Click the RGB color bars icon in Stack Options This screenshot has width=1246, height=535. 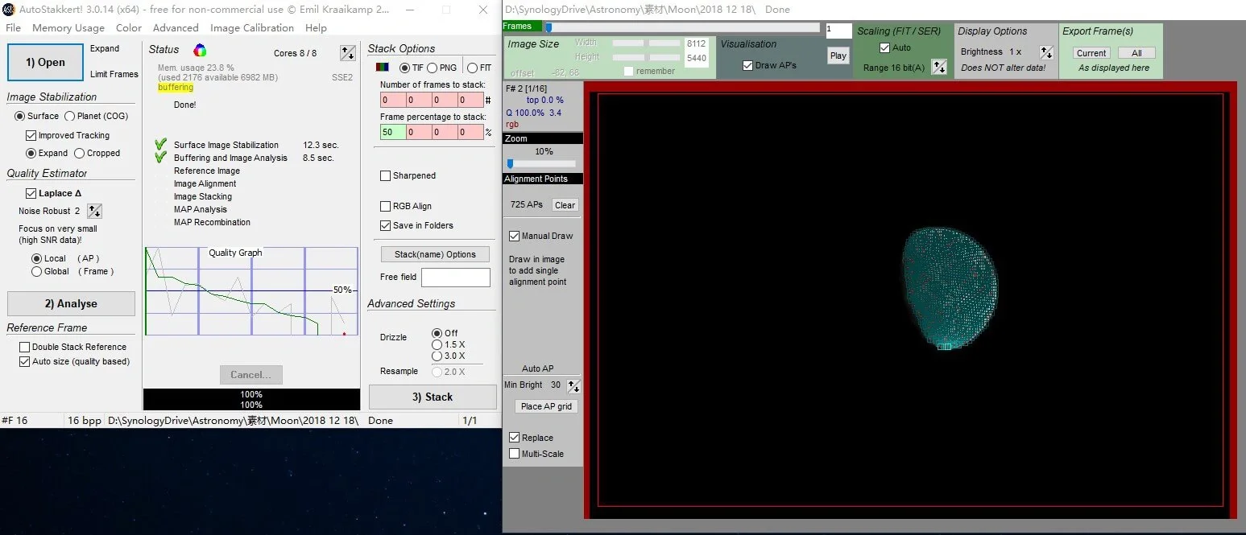(383, 68)
